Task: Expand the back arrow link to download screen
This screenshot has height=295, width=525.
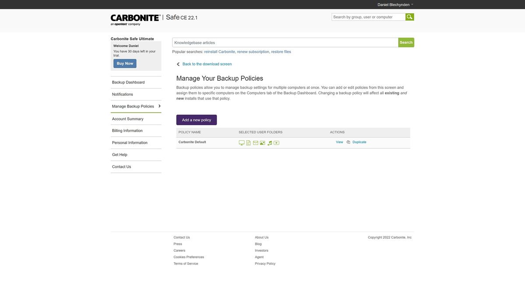Action: coord(178,64)
